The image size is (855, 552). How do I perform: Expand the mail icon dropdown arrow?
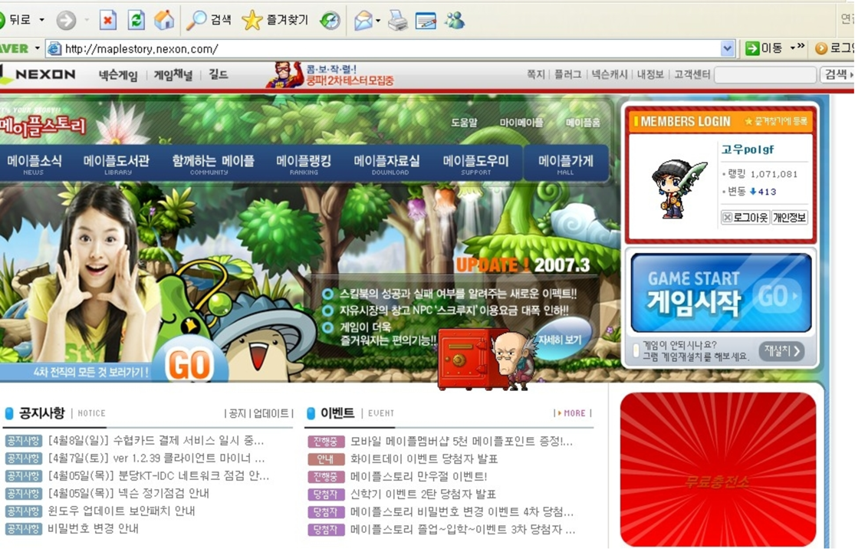(x=378, y=21)
